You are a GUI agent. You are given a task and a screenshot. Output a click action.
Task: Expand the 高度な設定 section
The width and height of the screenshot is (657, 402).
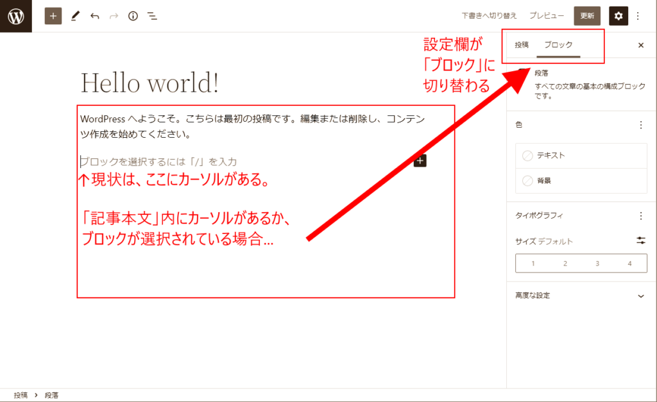[640, 296]
